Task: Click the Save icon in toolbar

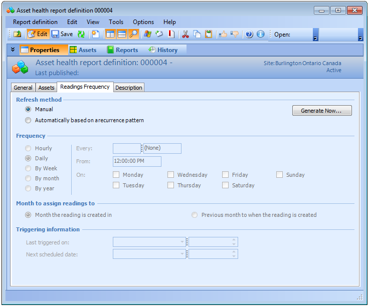Action: (62, 34)
